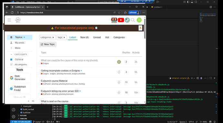Select the CoMMando browser tab
223x123 pixels.
pos(27,7)
